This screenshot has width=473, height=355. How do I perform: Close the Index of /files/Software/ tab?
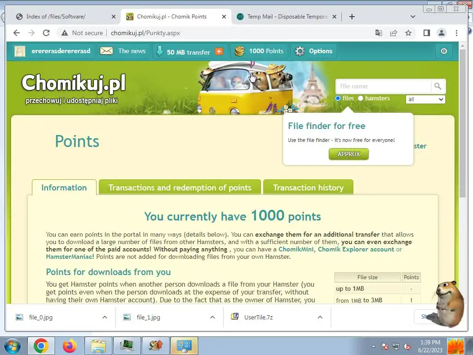[114, 17]
